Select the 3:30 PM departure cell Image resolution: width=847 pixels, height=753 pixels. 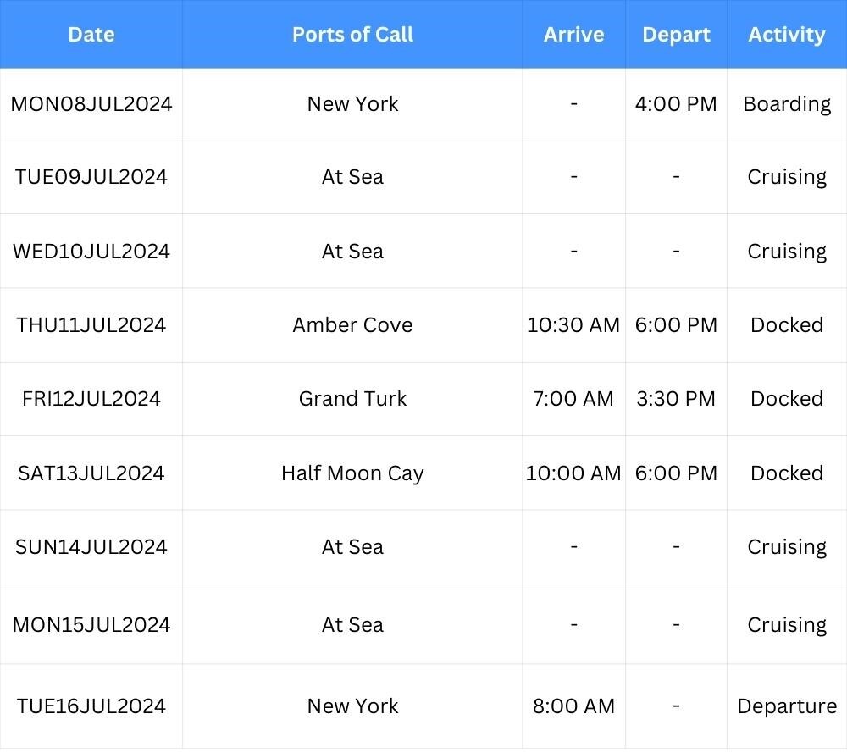point(676,399)
